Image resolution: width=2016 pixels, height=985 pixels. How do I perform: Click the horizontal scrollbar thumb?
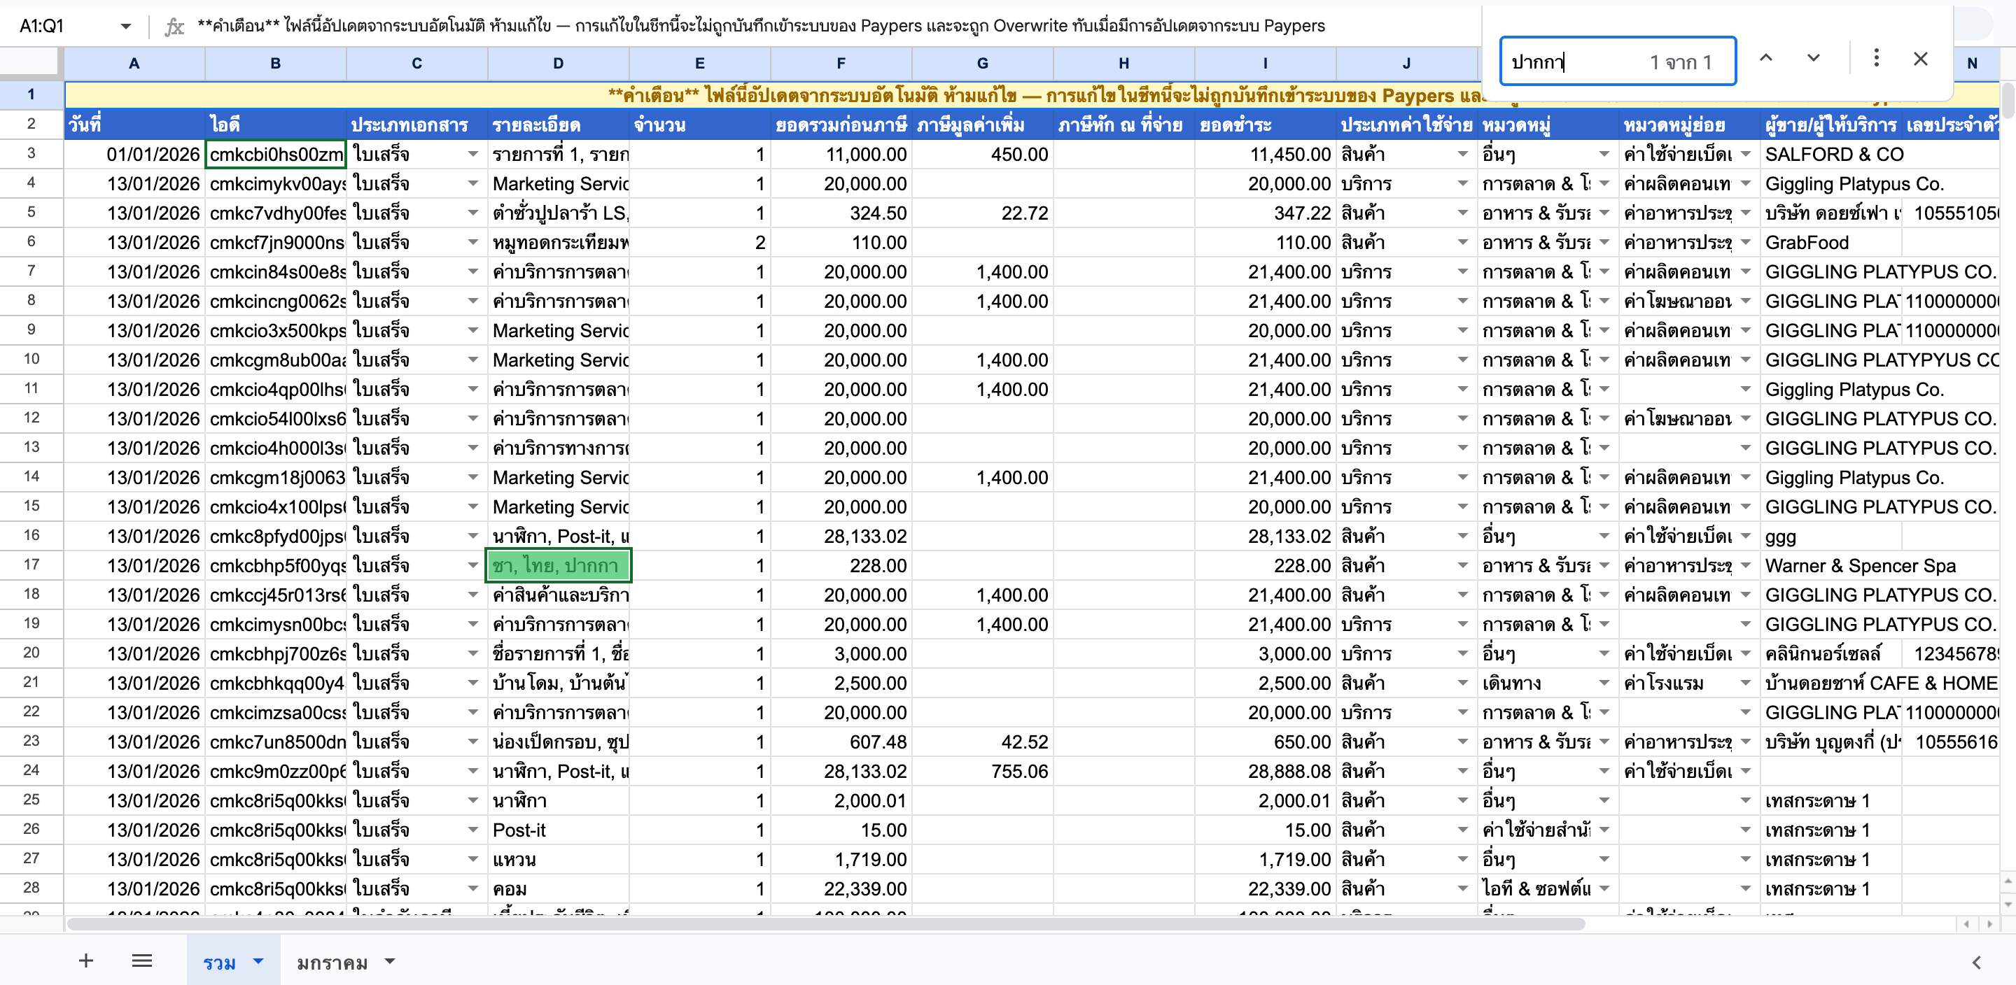click(x=826, y=924)
